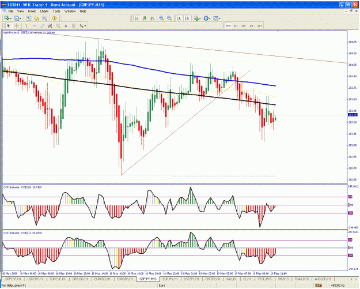The height and width of the screenshot is (289, 360).
Task: Switch timeframe to W1
Action: pos(259,26)
